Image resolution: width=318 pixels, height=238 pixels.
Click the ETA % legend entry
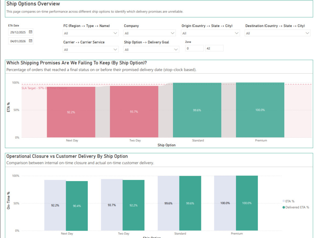pyautogui.click(x=288, y=201)
